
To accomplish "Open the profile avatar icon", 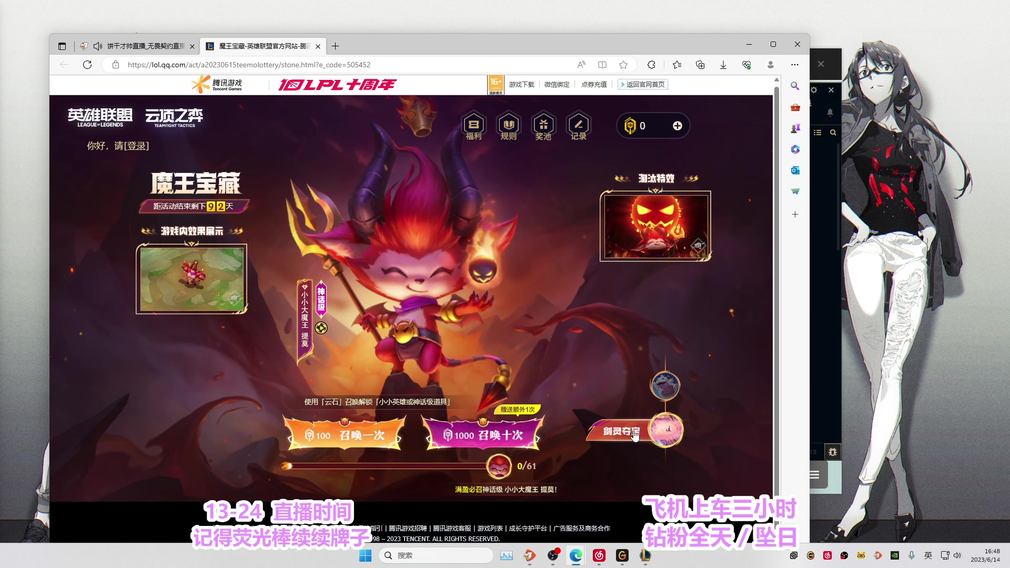I will coord(771,65).
